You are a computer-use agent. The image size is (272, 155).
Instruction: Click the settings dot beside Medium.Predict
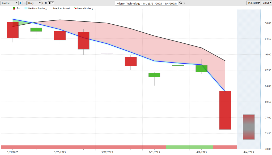46,9
